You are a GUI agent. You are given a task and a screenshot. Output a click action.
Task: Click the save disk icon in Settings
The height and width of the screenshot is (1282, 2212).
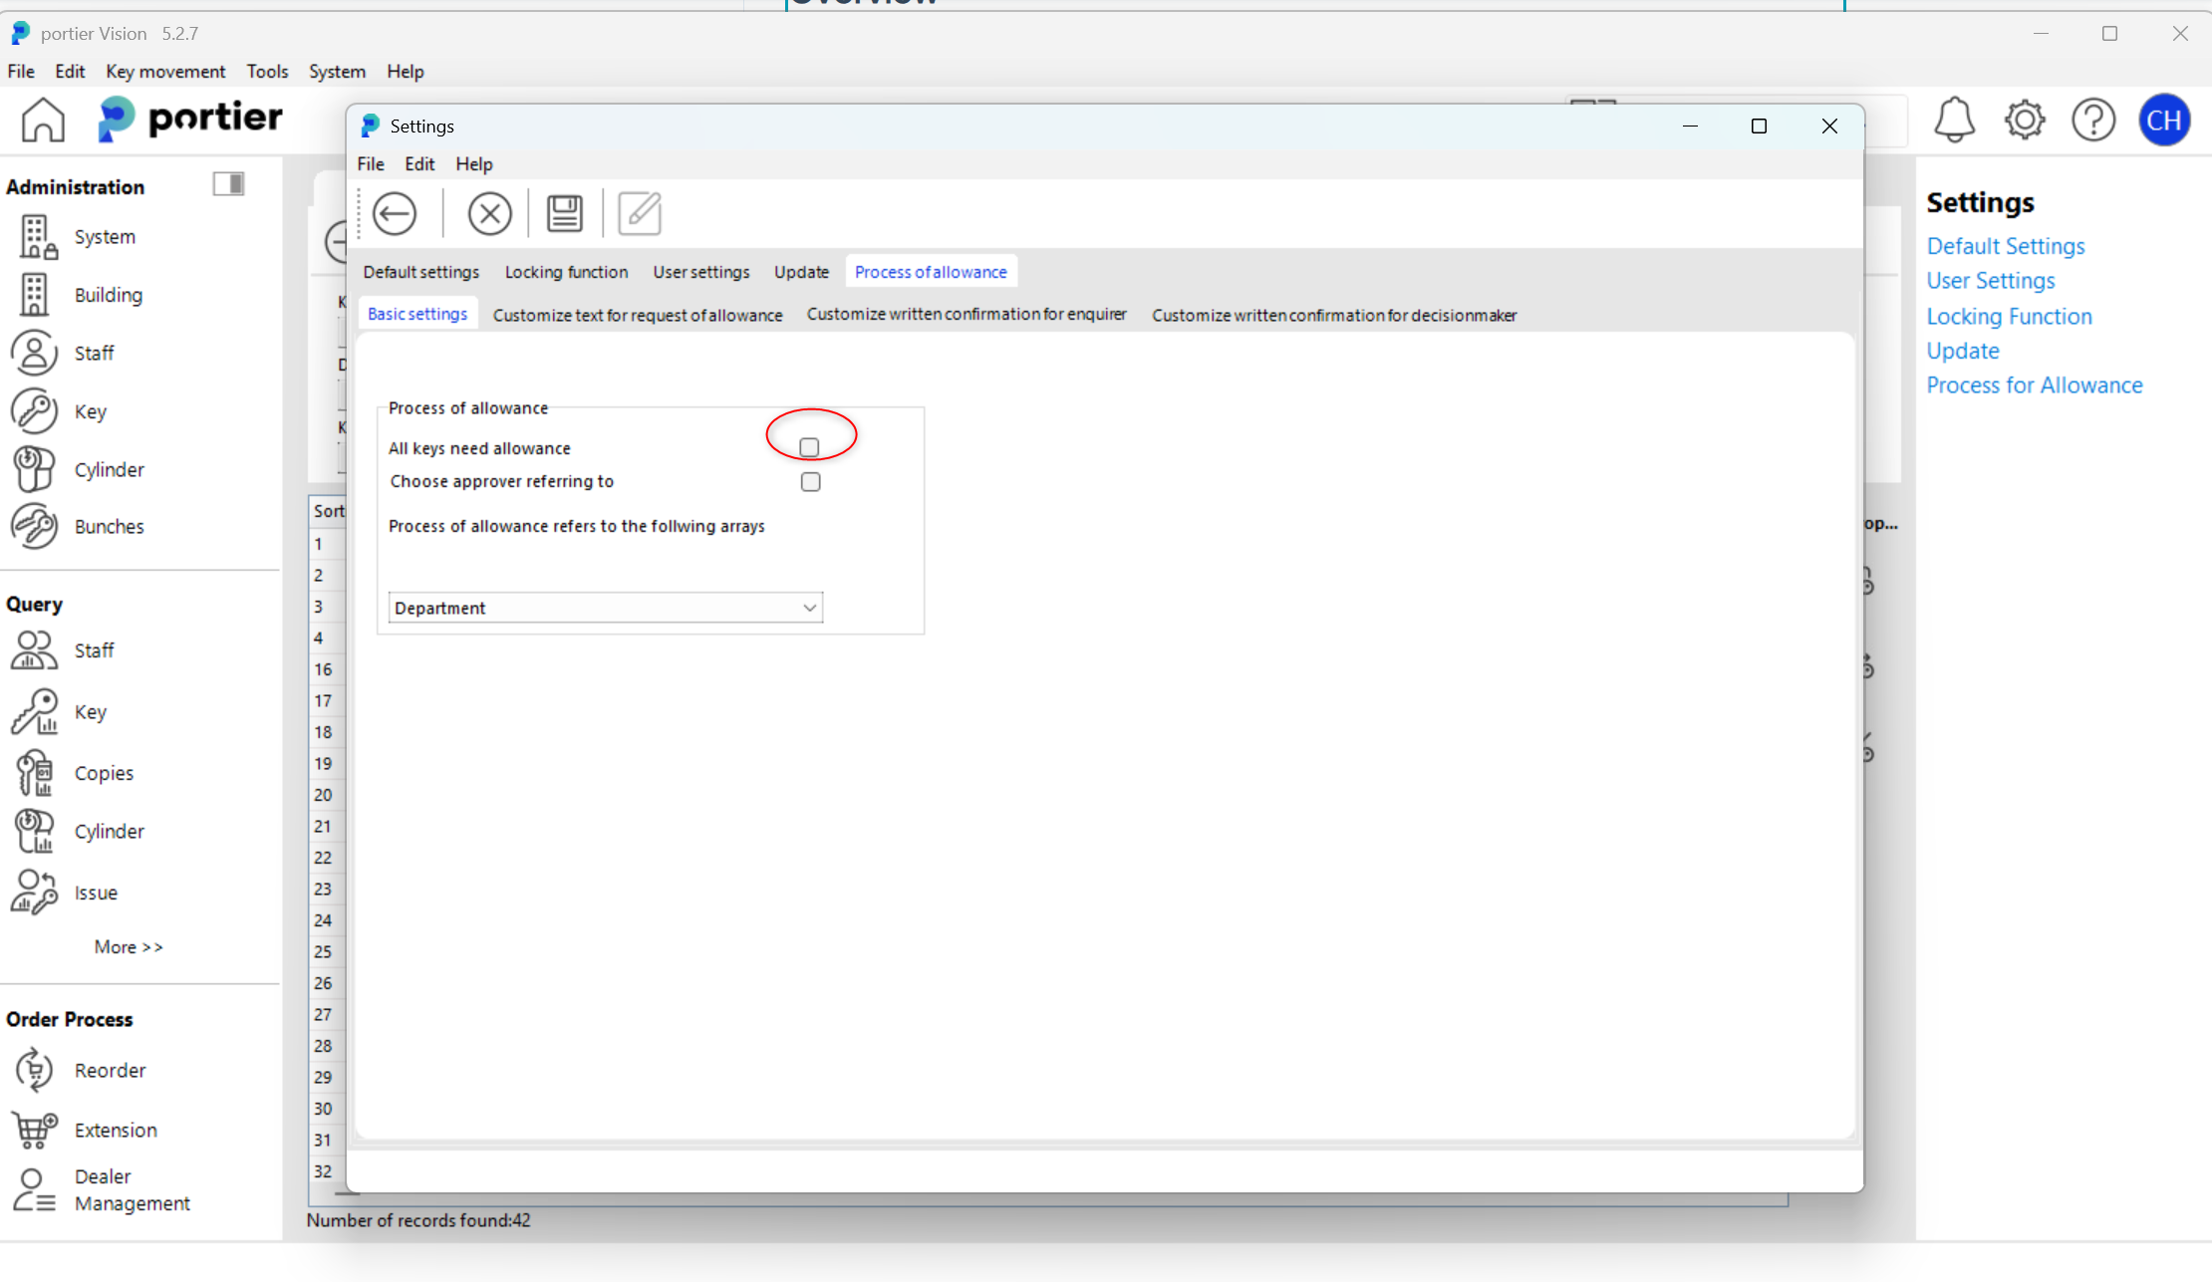[x=565, y=214]
